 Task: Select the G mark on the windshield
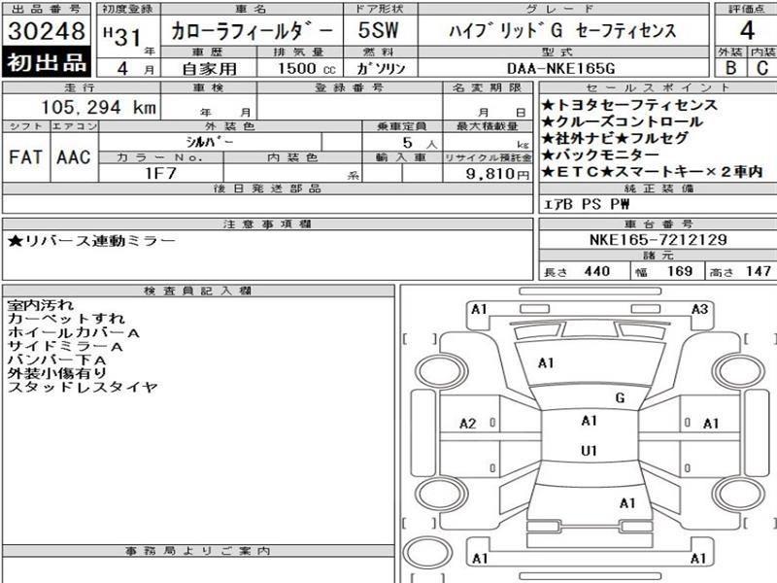[620, 397]
